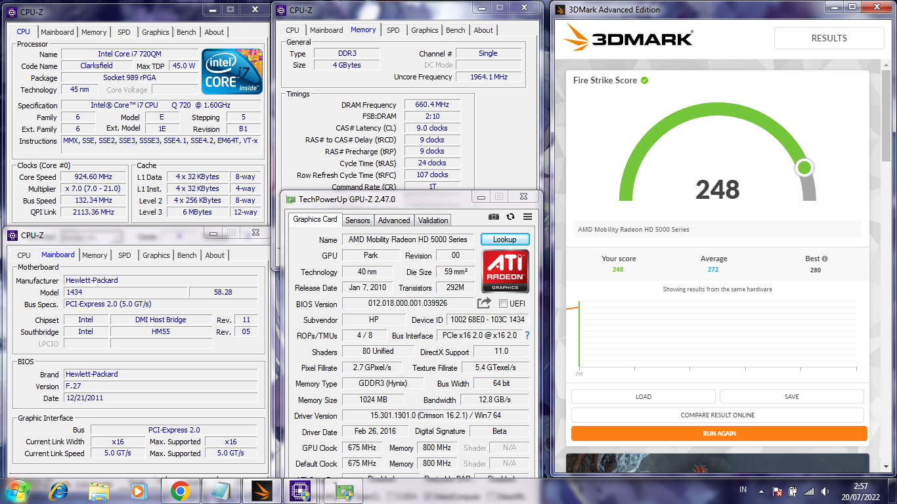Image resolution: width=897 pixels, height=504 pixels.
Task: Click the Uncore Frequency value 1964.1 MHz
Action: pyautogui.click(x=488, y=77)
